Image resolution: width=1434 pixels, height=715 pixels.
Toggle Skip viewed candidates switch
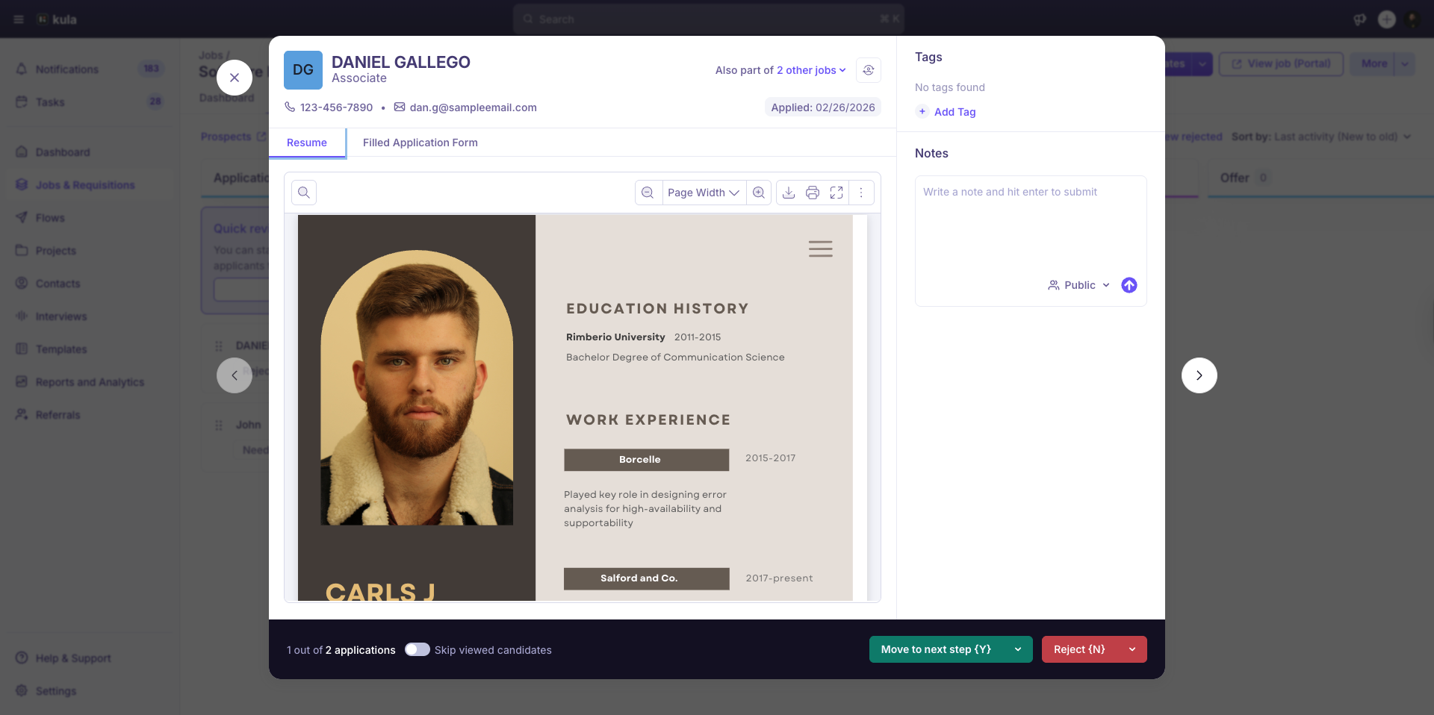tap(418, 649)
